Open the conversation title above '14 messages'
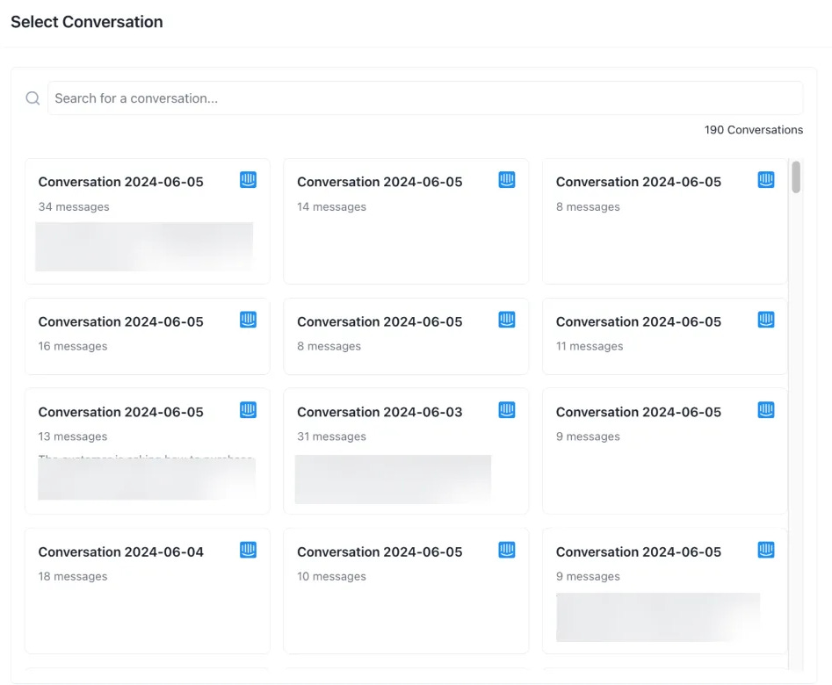832x685 pixels. (x=380, y=182)
